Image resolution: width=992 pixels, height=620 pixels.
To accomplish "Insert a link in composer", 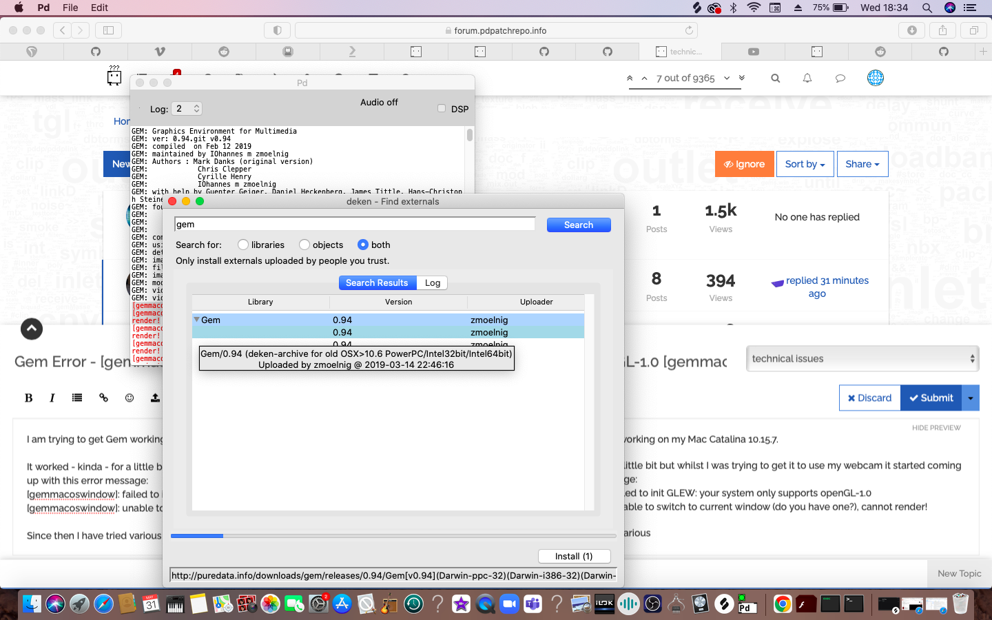I will click(x=103, y=397).
